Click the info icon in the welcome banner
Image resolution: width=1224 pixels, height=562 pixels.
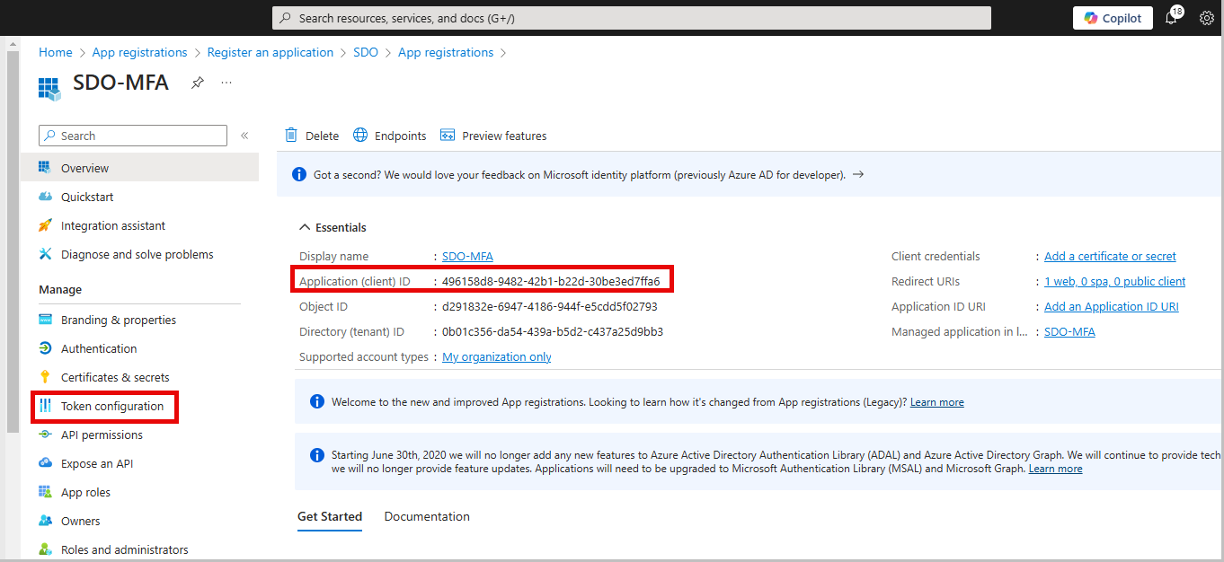click(x=316, y=401)
